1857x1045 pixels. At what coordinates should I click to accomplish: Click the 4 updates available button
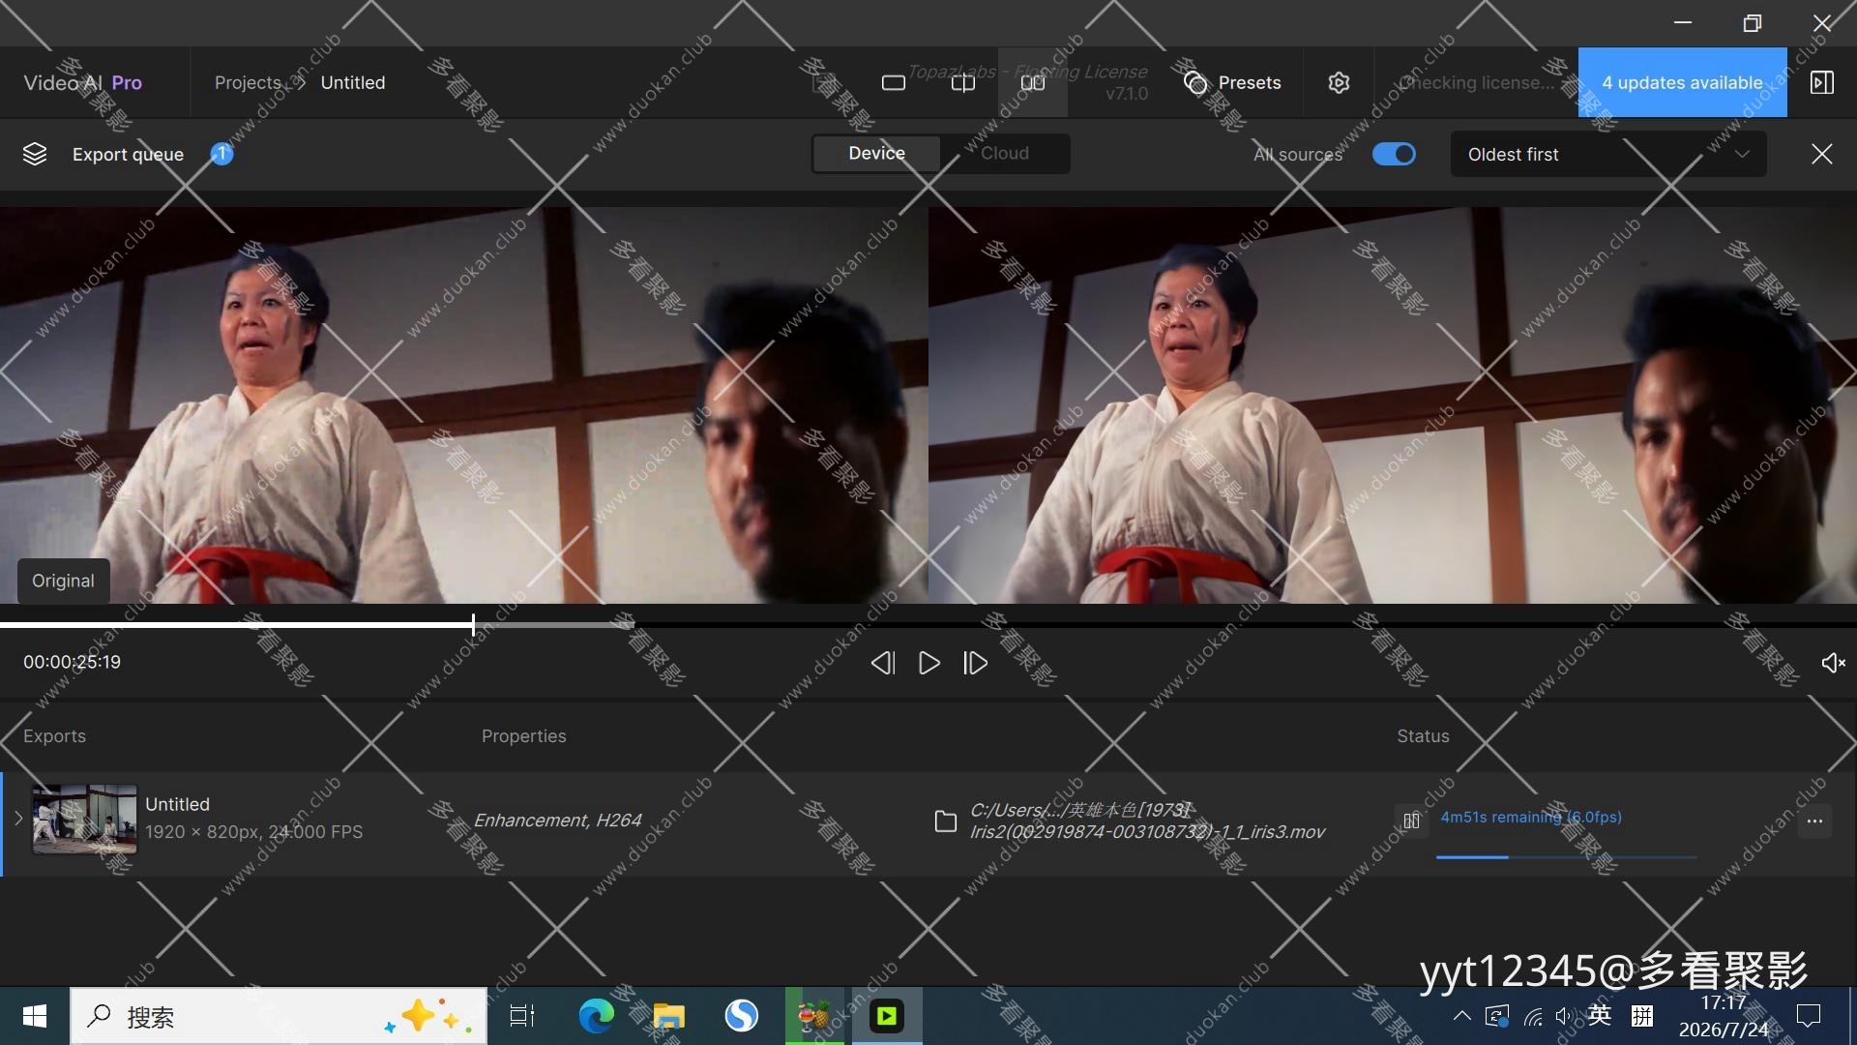1682,83
